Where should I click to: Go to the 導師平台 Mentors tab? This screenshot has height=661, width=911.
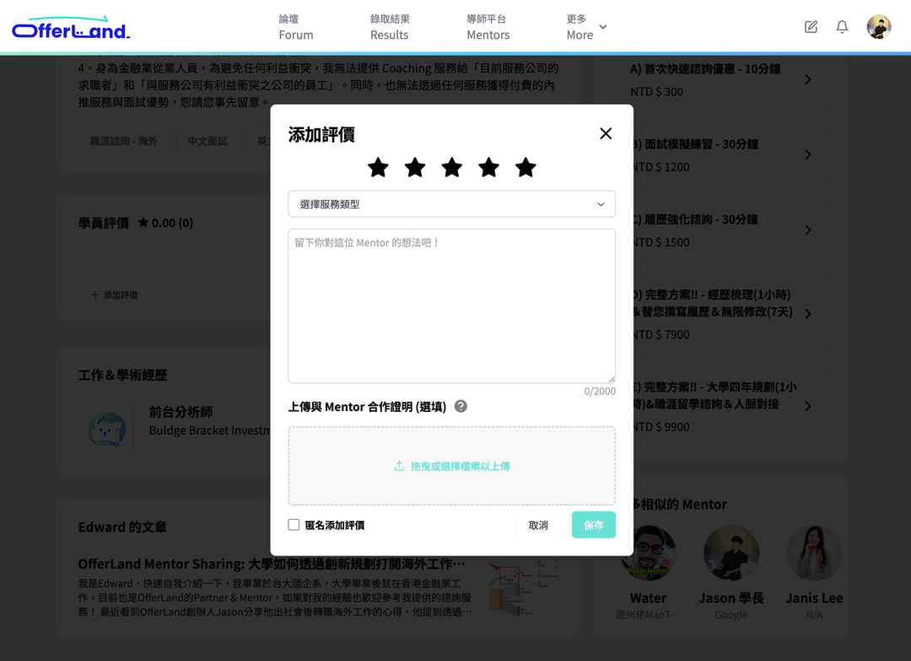click(488, 27)
